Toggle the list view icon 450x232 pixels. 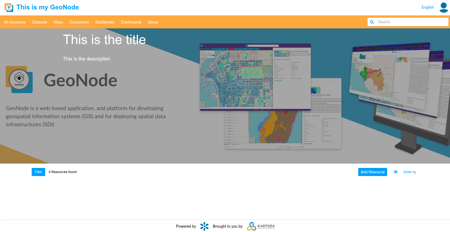pos(396,172)
